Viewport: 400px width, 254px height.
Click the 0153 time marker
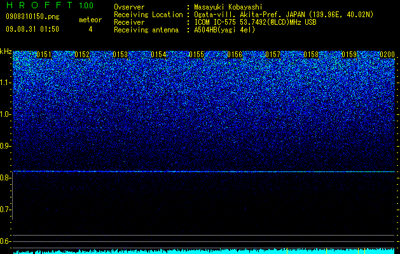tap(120, 55)
